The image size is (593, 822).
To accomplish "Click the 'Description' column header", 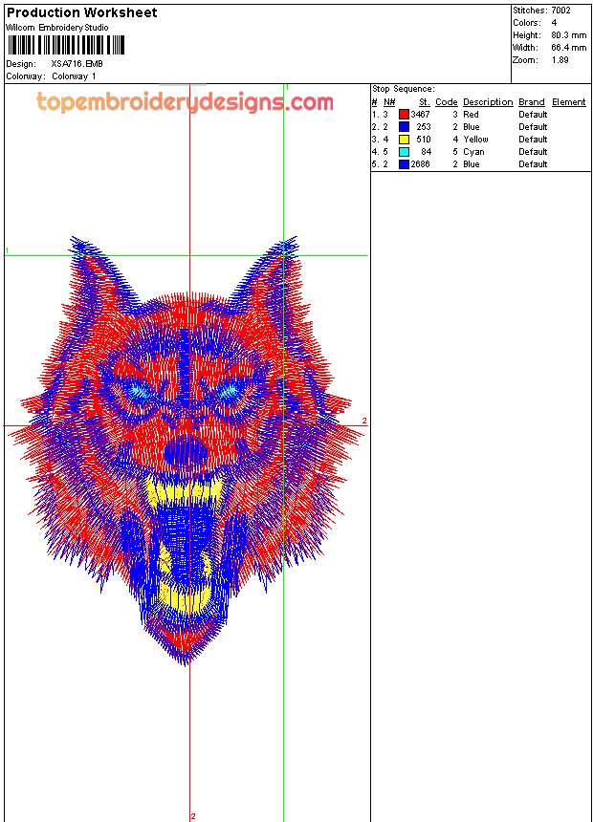I will (488, 102).
